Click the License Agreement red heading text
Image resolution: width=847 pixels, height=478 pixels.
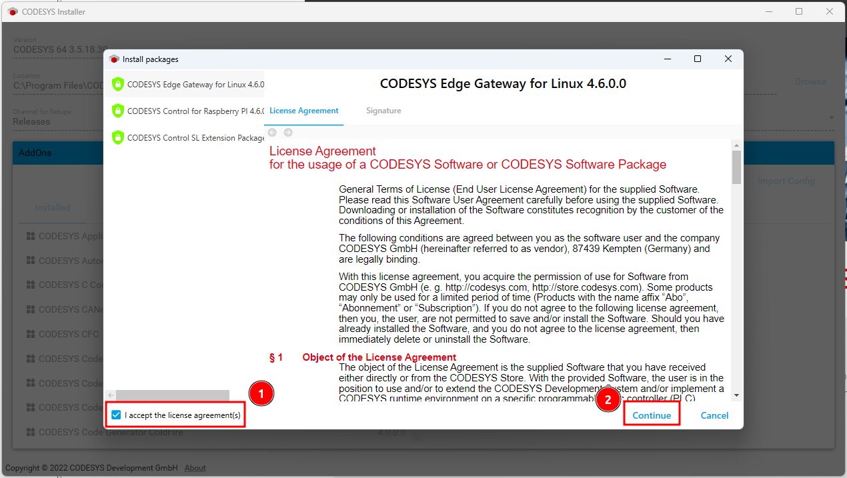(468, 158)
